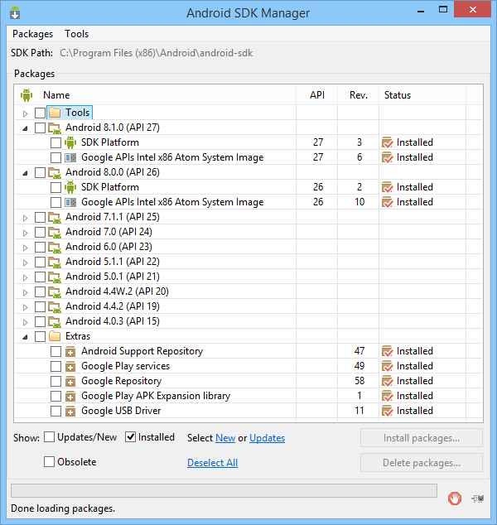Click the Android 6.0 (API 23) folder icon
The width and height of the screenshot is (497, 525).
pos(55,247)
